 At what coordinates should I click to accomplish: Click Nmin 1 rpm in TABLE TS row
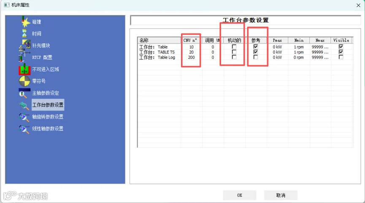(299, 52)
